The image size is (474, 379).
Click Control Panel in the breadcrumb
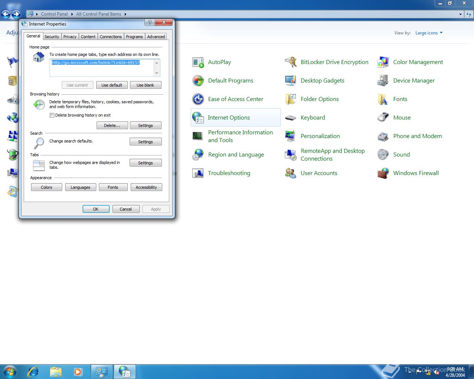54,14
